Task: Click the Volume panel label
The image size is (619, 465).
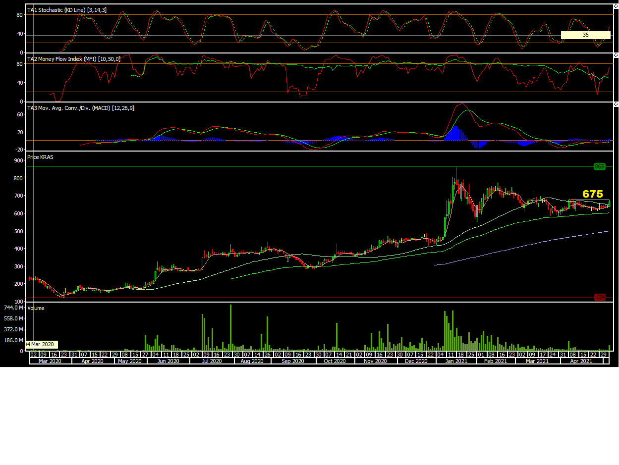Action: pos(36,308)
